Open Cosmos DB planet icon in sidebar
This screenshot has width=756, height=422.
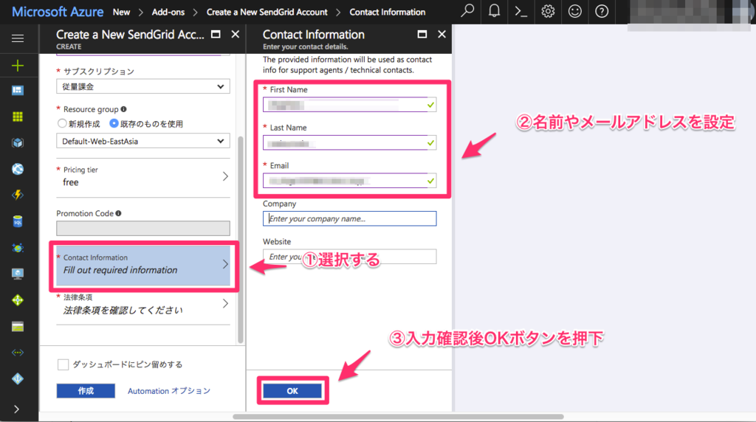point(18,248)
